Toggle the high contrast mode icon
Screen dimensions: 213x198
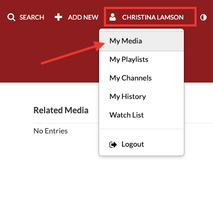click(203, 17)
